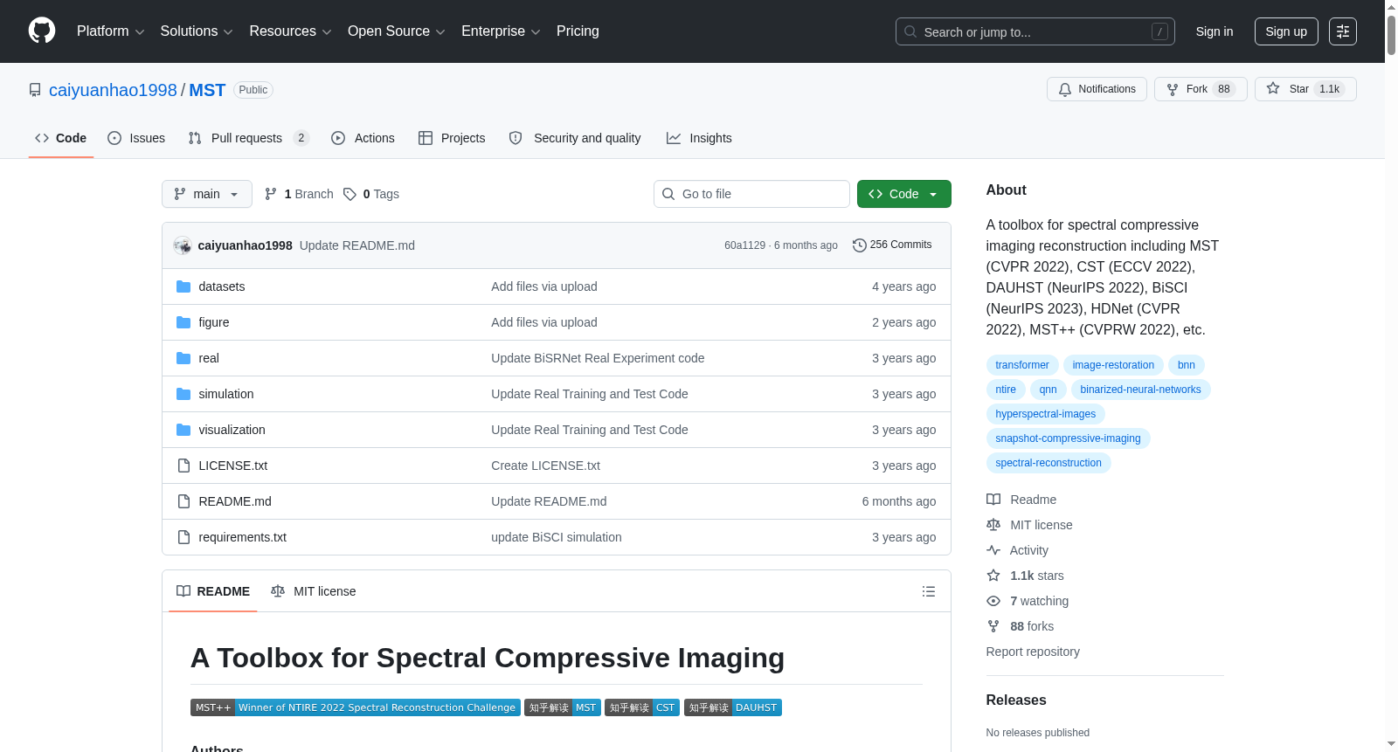
Task: Switch to the Security and quality tab
Action: click(575, 138)
